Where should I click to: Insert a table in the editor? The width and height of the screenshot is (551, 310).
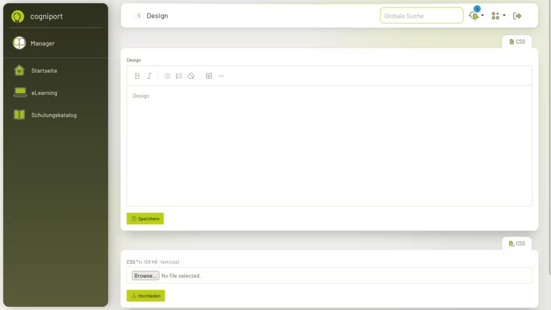(209, 76)
